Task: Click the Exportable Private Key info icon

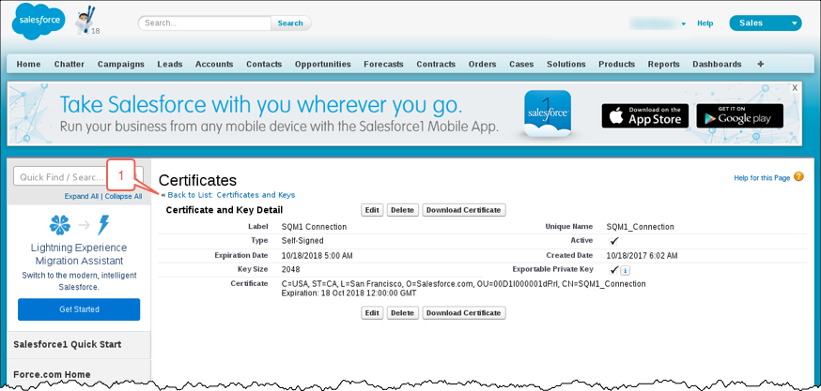Action: [626, 270]
